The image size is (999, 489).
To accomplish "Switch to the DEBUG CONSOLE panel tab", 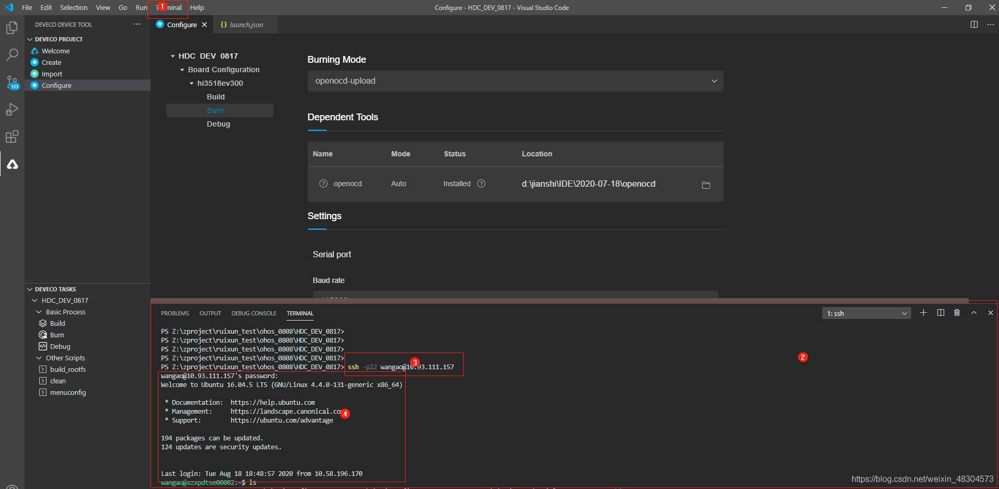I will 254,313.
